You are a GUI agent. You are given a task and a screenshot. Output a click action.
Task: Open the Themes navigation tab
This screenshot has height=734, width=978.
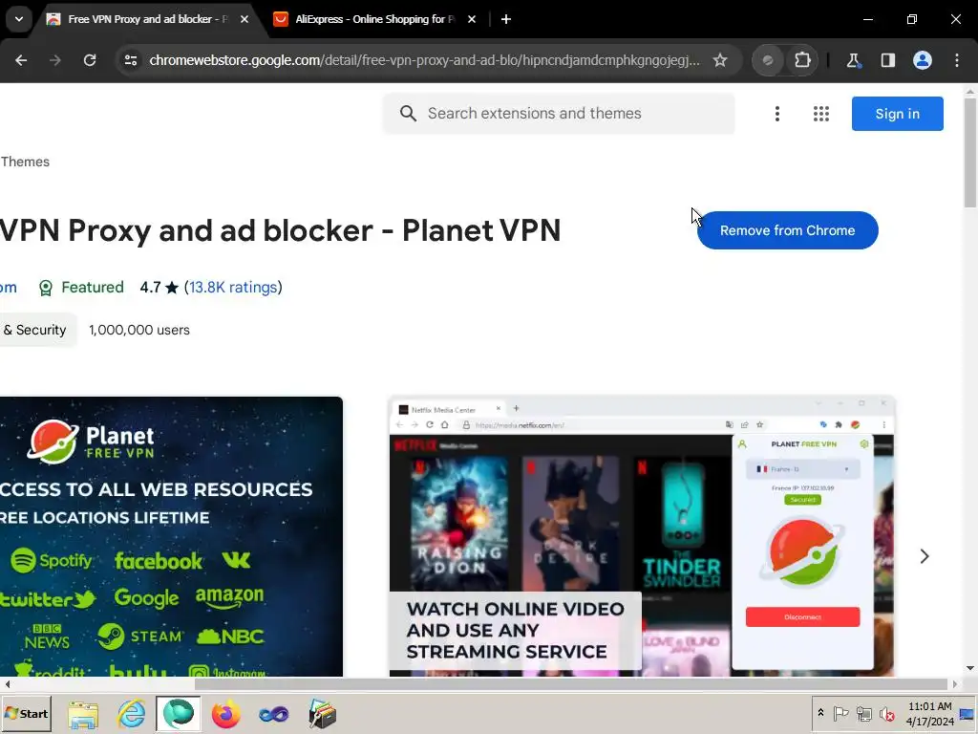(25, 162)
